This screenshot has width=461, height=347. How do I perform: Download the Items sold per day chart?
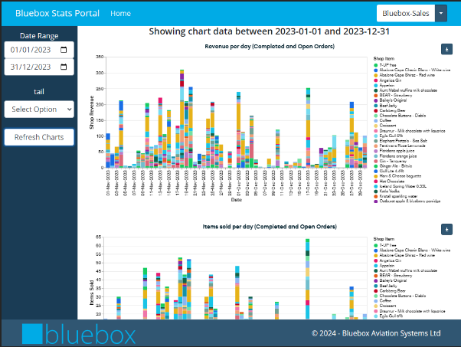446,229
